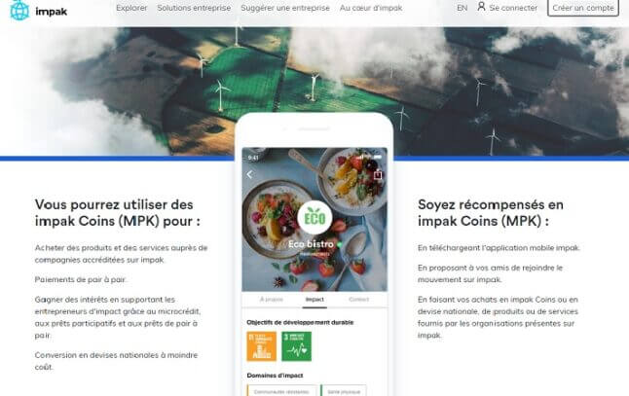The height and width of the screenshot is (396, 629).
Task: Click the user profile icon beside Se connecter
Action: (x=481, y=7)
